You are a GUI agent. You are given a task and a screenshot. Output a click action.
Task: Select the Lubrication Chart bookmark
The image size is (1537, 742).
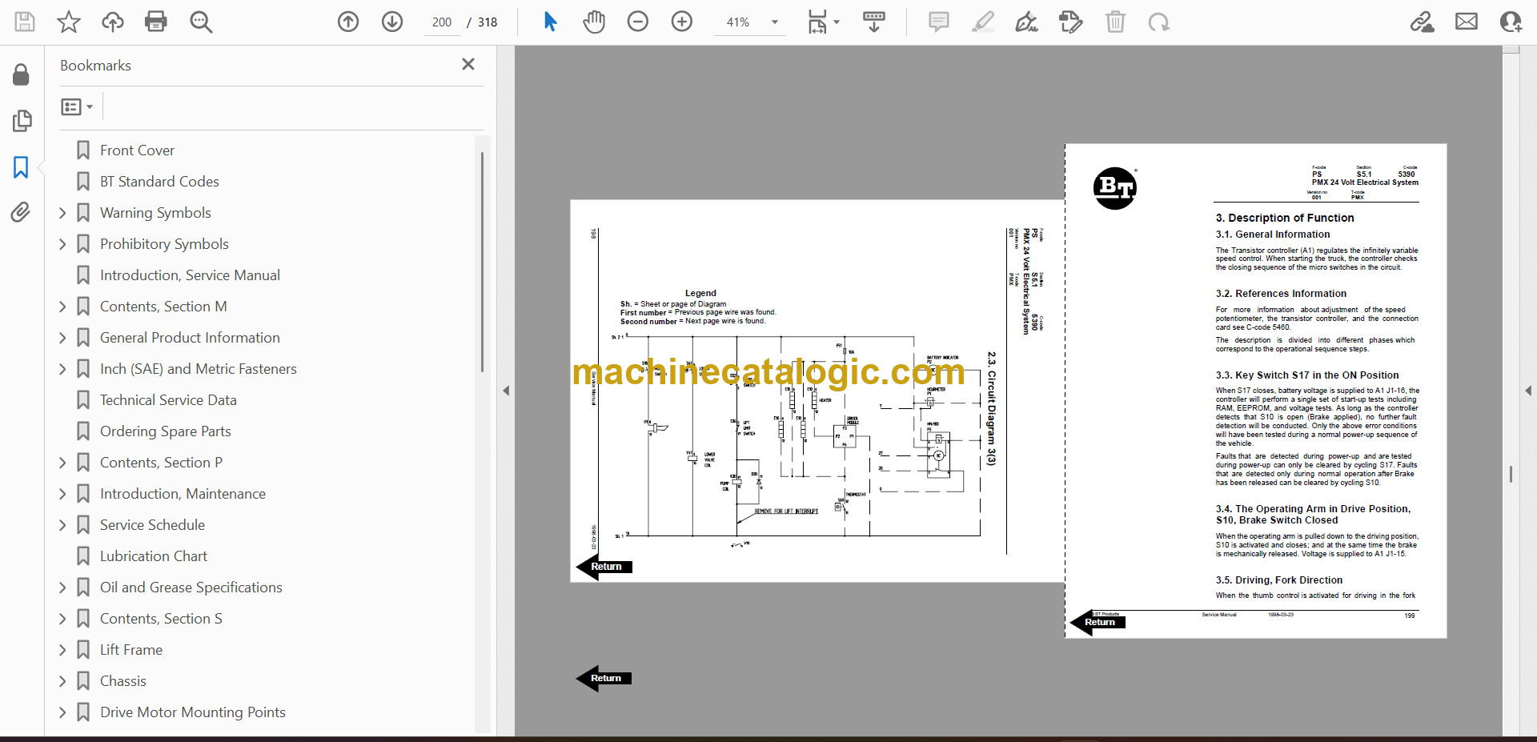point(153,556)
